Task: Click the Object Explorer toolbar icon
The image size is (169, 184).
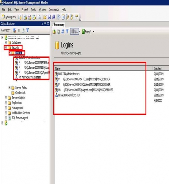Action: [x=67, y=17]
